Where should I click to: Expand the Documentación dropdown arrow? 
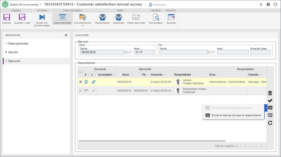83,26
